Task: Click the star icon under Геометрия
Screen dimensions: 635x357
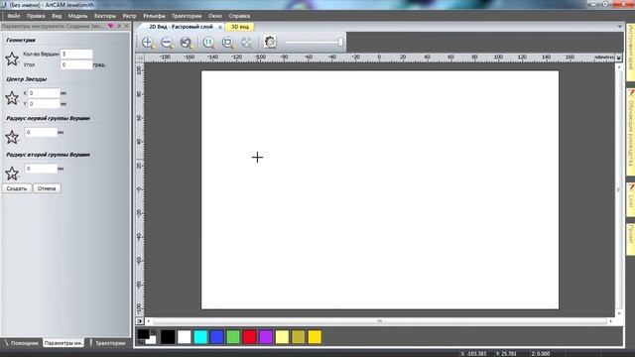Action: (12, 59)
